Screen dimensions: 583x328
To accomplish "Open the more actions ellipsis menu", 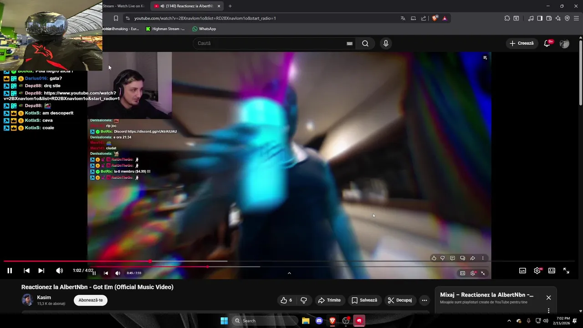I will (424, 300).
